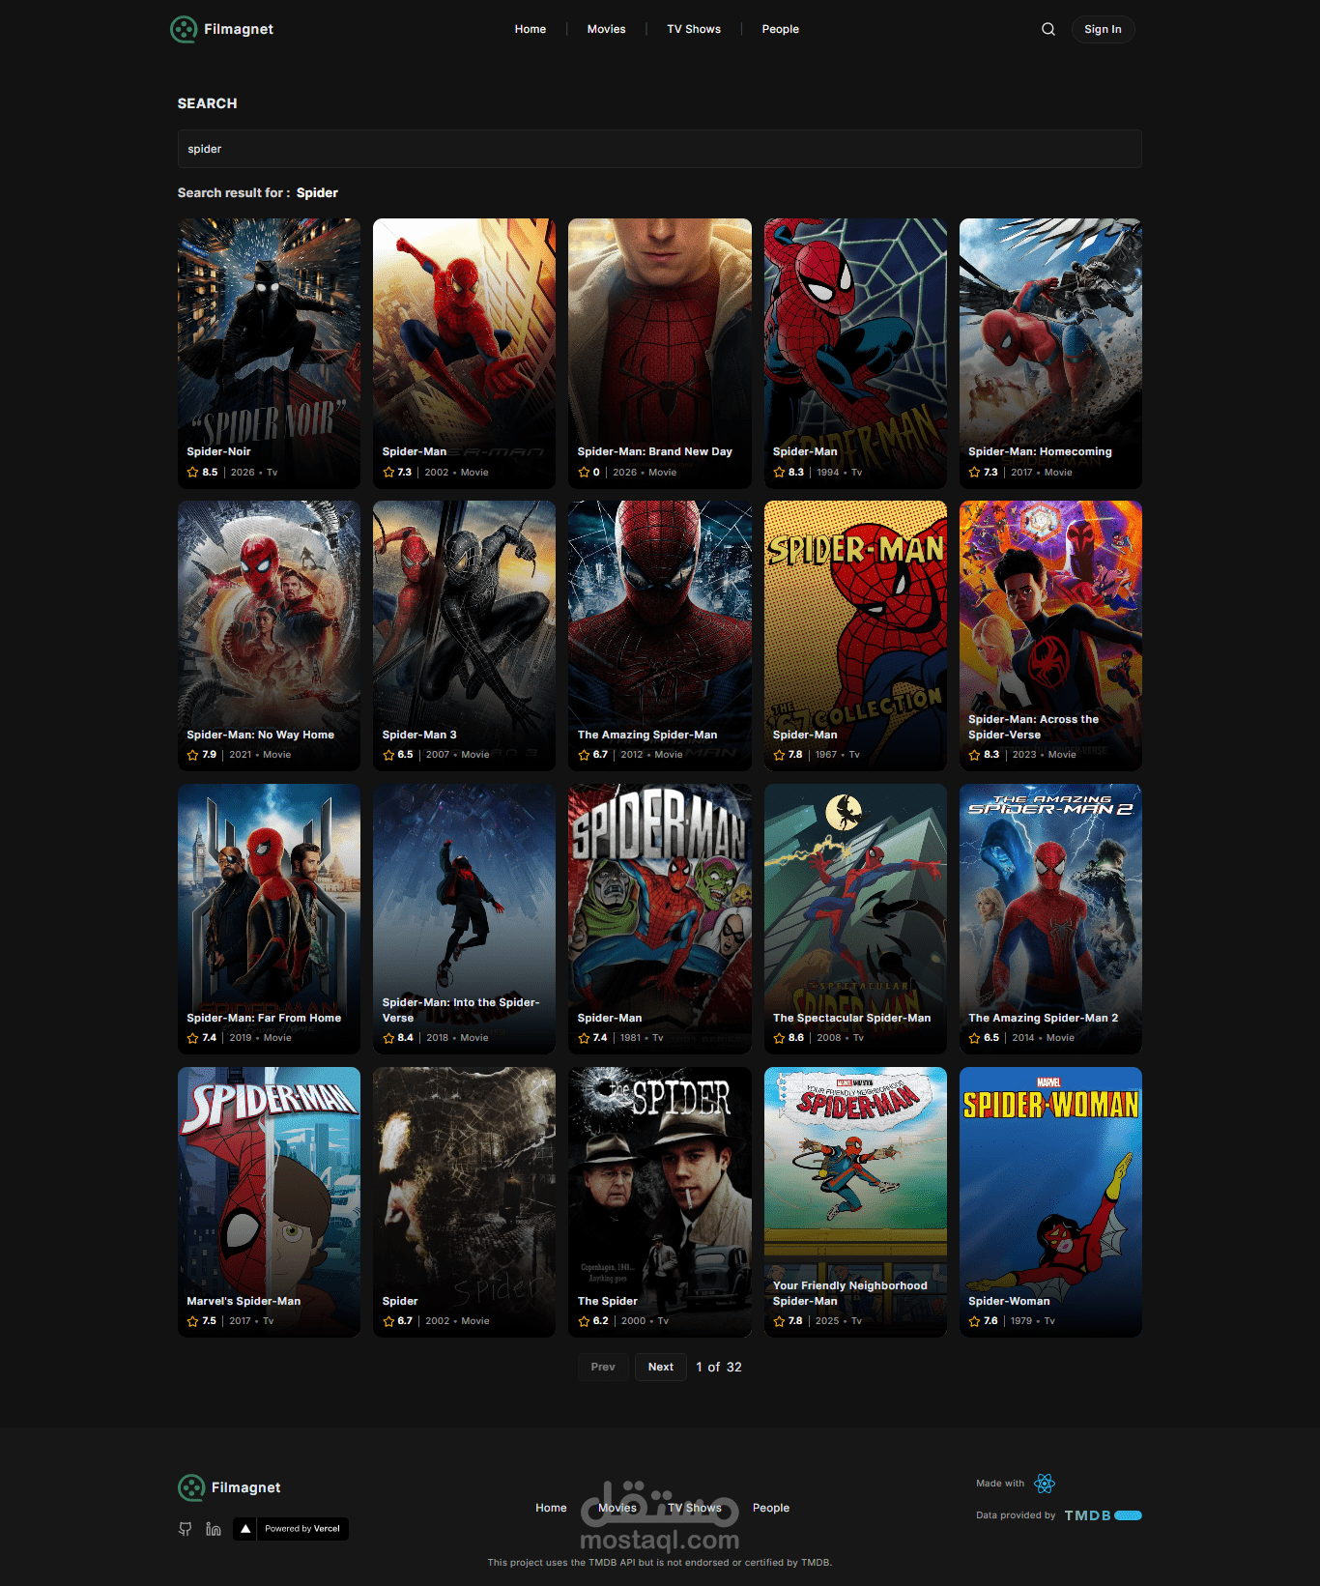Click the star on Spider-Man: Across the Spider-Verse
Viewport: 1320px width, 1586px height.
(974, 755)
